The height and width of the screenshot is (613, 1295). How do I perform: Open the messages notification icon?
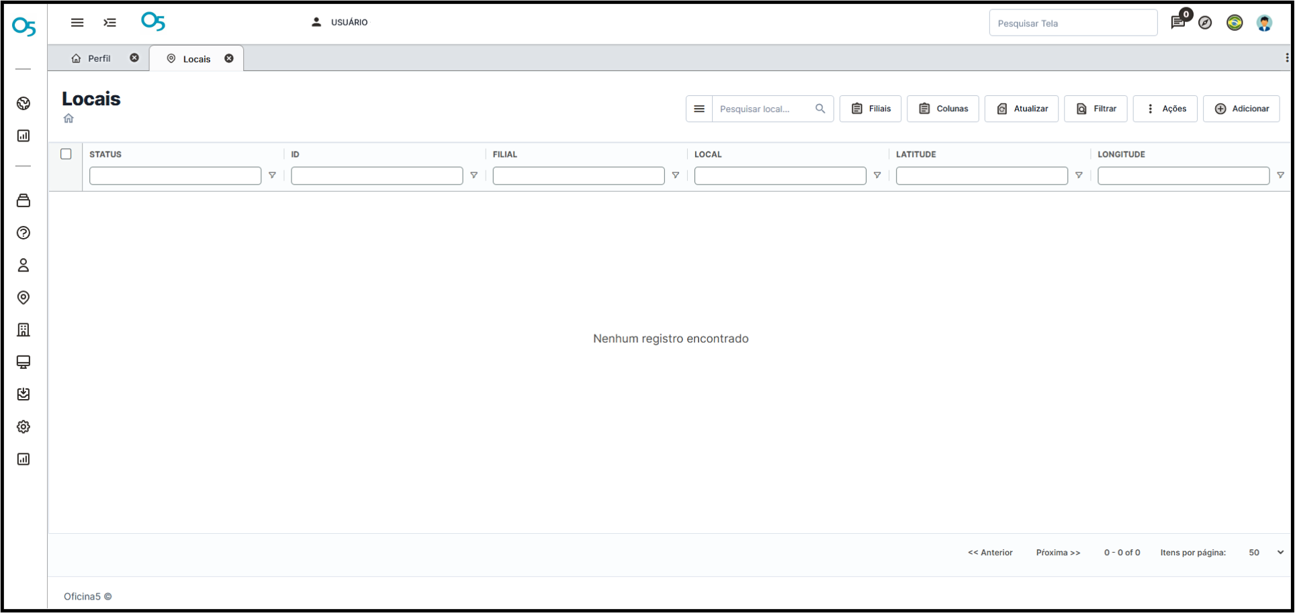tap(1177, 23)
